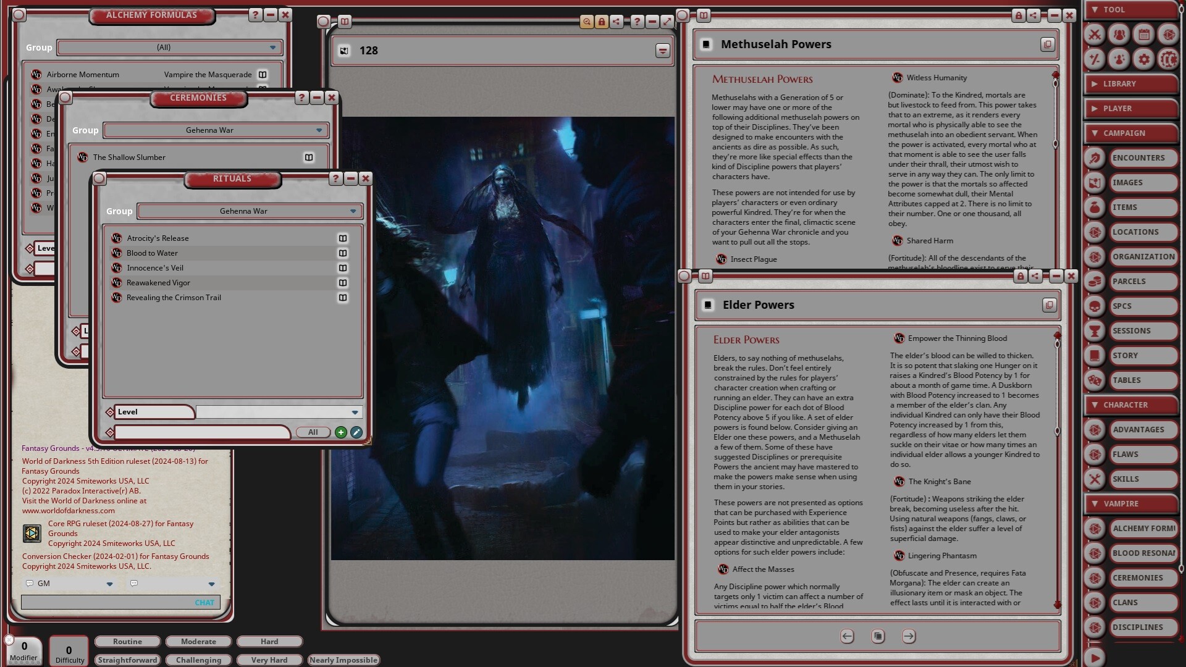Open the Modifiers plus/minus tool icon

pos(1094,59)
